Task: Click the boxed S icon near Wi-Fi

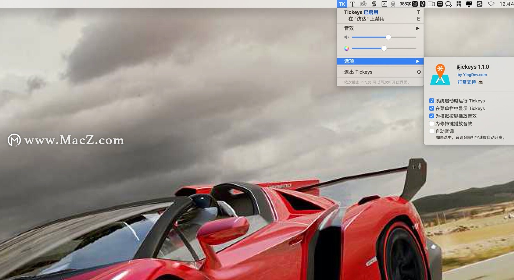Action: point(480,4)
